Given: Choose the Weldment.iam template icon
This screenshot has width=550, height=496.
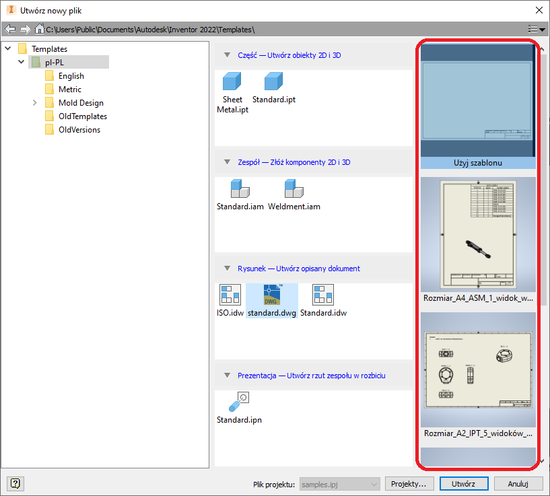Looking at the screenshot, I should click(294, 189).
